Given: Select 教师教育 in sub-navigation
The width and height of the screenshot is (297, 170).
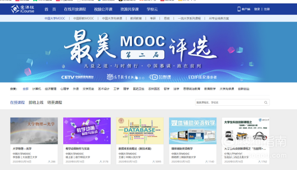Looking at the screenshot, I should coord(136,18).
